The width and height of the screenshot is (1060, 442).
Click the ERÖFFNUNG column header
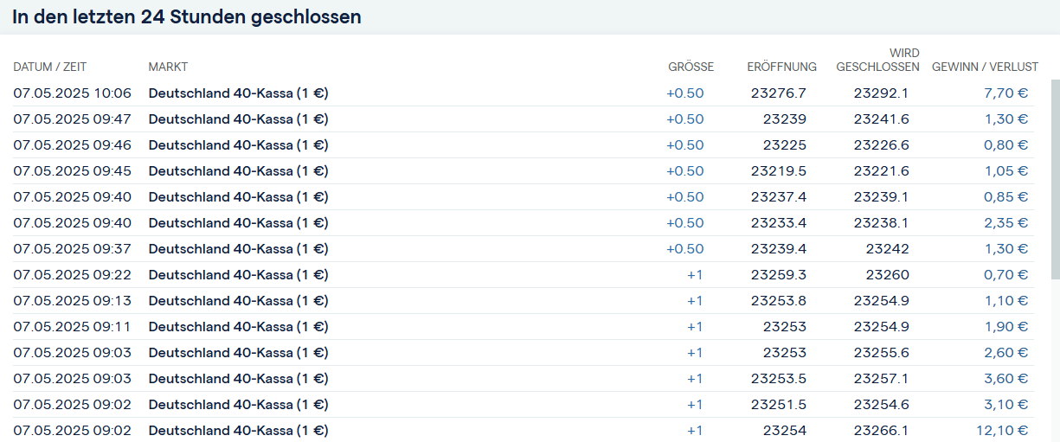tap(781, 67)
